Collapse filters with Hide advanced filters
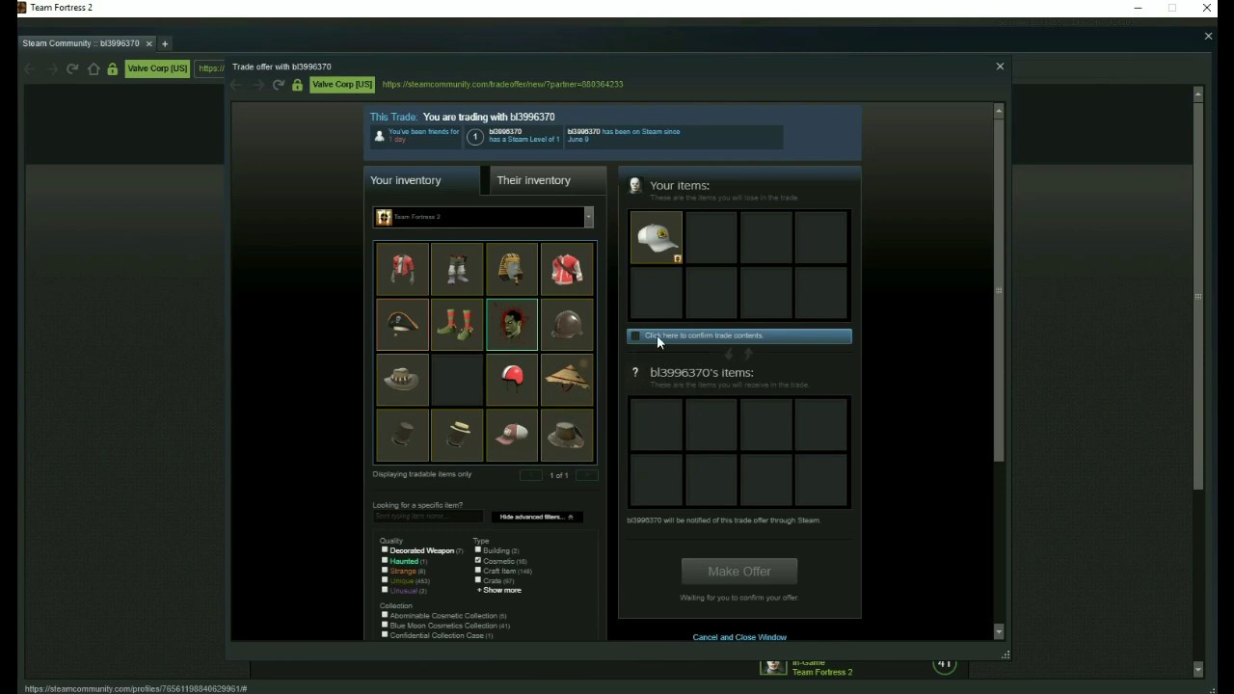Screen dimensions: 1234x694 536,517
